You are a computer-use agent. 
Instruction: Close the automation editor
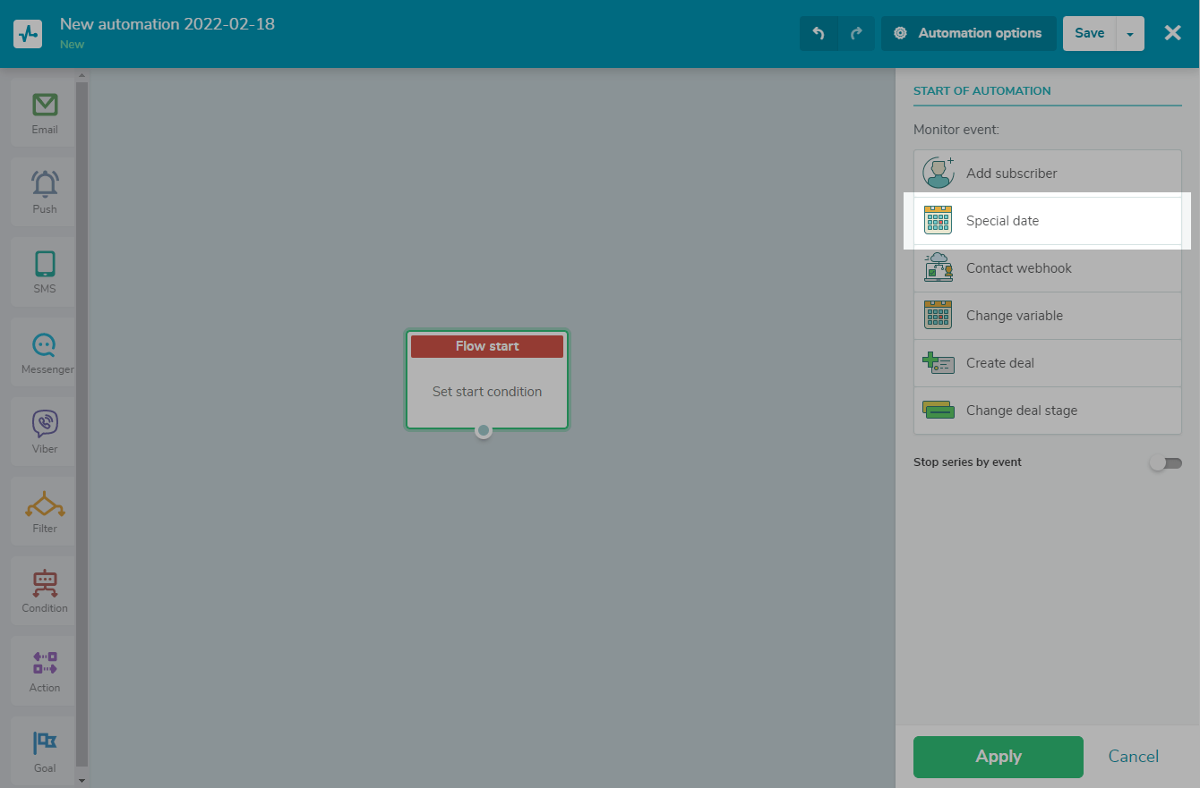click(x=1172, y=33)
